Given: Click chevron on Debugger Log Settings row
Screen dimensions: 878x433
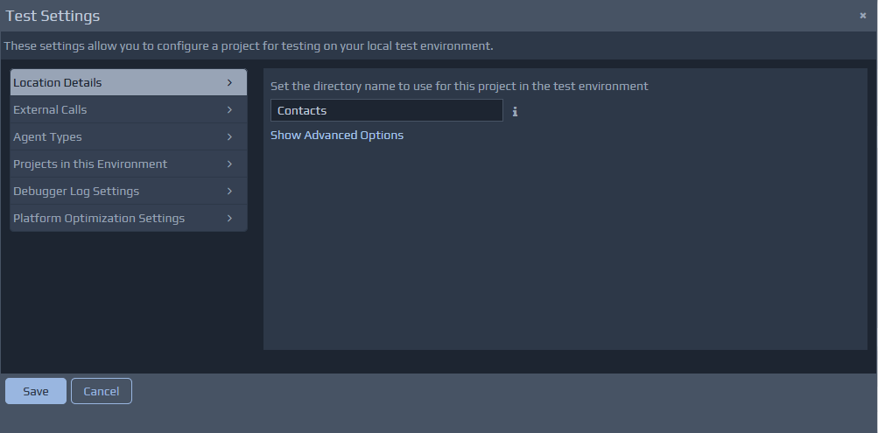Looking at the screenshot, I should (x=229, y=192).
